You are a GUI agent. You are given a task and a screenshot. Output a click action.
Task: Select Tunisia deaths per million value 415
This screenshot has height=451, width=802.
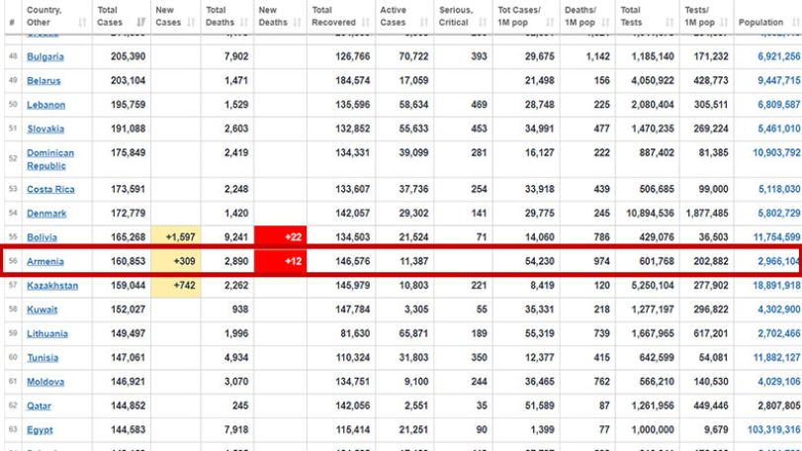[601, 357]
